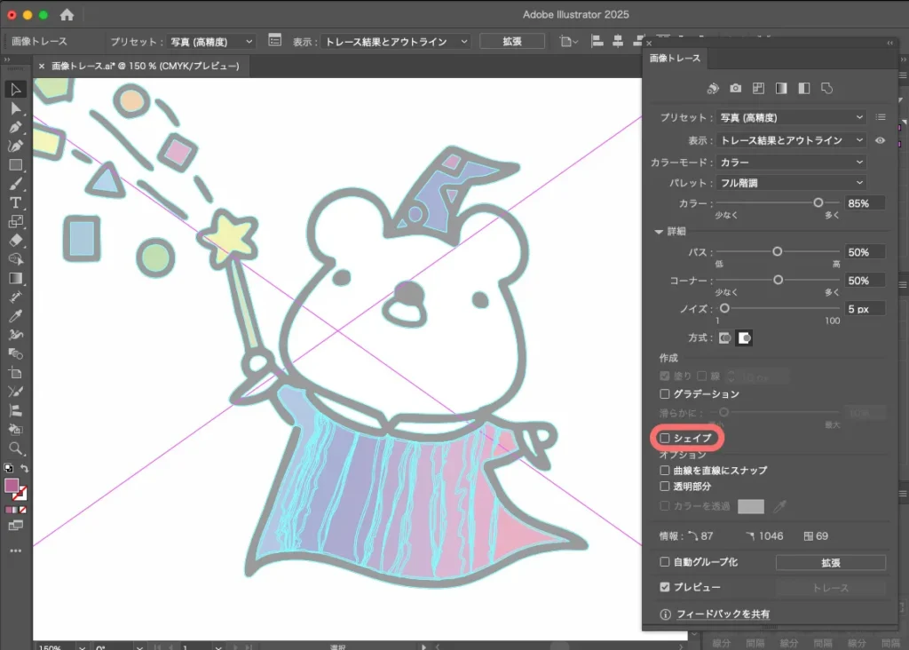This screenshot has width=909, height=650.
Task: Click the High Color photo camera preset icon
Action: pyautogui.click(x=736, y=89)
